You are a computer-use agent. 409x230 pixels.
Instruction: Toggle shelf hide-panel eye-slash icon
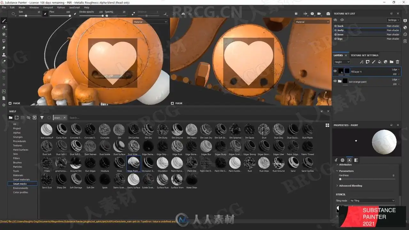click(28, 118)
